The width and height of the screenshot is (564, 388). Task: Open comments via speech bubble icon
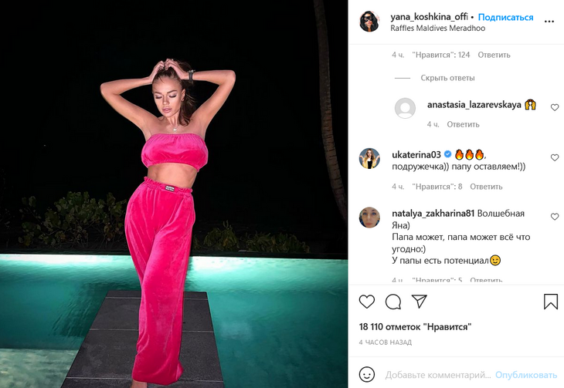[x=393, y=302]
